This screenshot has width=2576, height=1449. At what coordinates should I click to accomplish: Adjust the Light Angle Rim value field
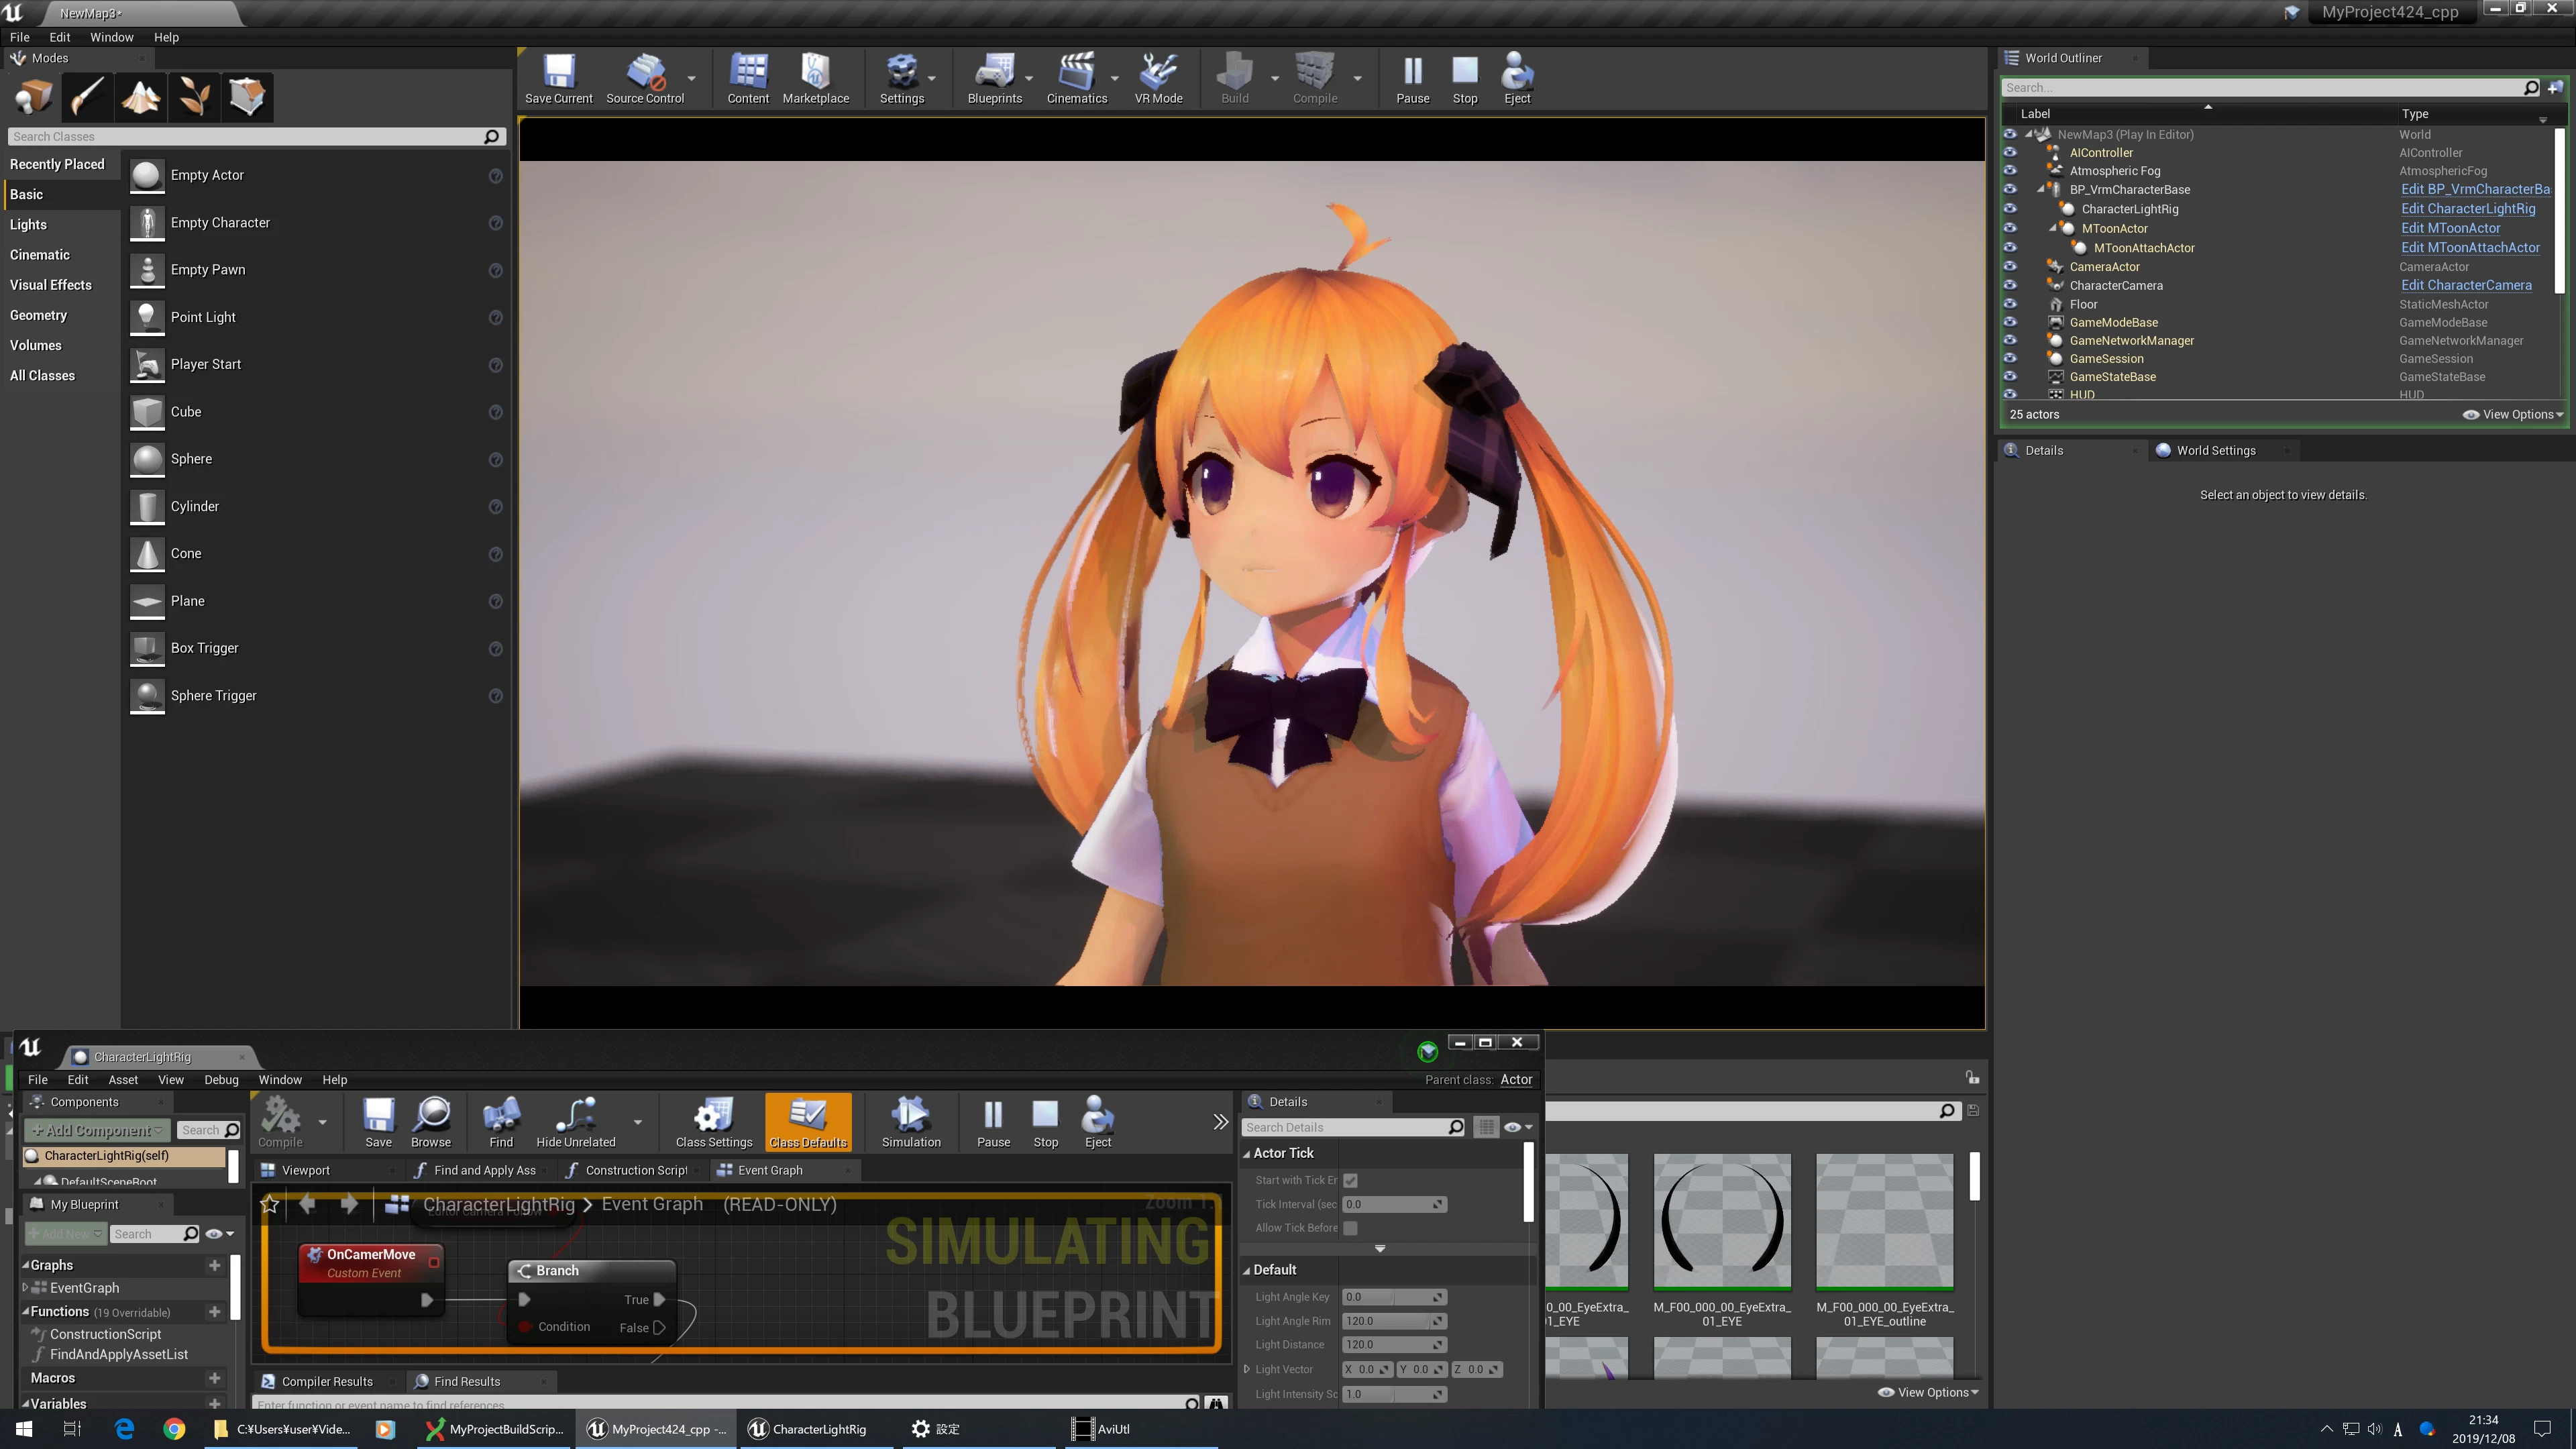coord(1394,1321)
